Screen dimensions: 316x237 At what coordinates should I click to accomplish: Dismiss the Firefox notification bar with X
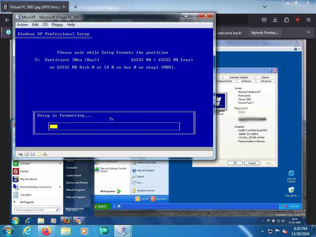(309, 32)
